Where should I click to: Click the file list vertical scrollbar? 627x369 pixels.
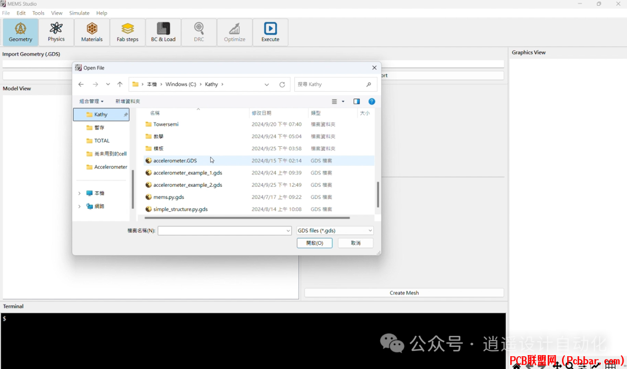coord(378,195)
